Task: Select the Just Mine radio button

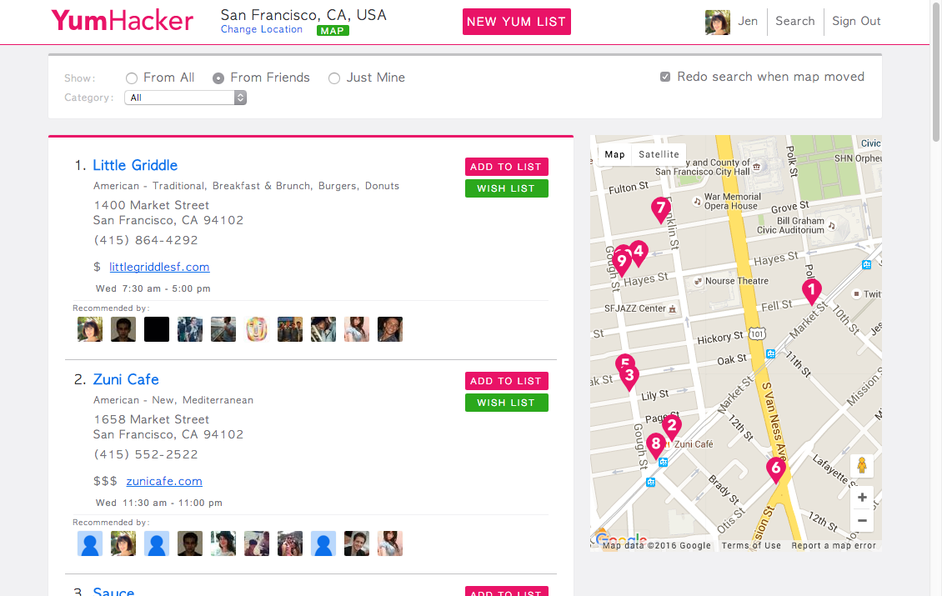Action: (x=334, y=78)
